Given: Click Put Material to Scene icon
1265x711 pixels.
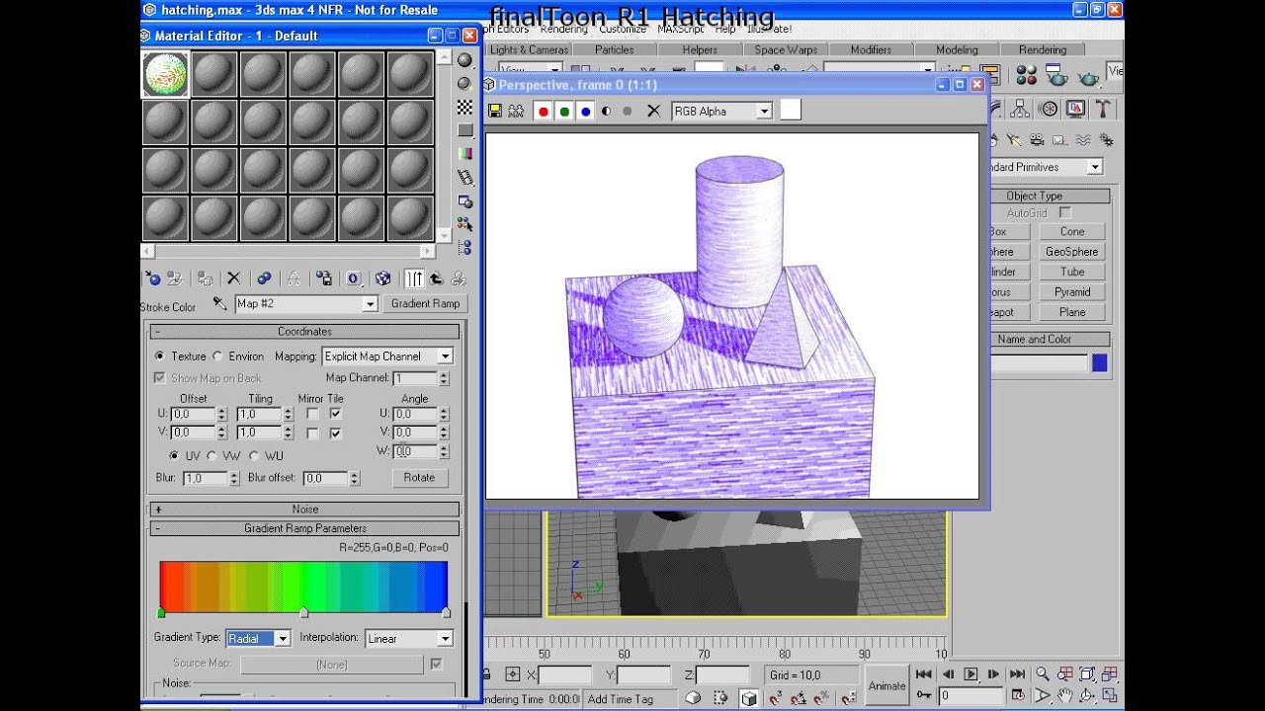Looking at the screenshot, I should click(175, 278).
